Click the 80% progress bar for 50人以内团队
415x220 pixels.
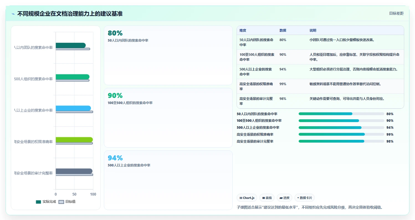click(x=341, y=114)
